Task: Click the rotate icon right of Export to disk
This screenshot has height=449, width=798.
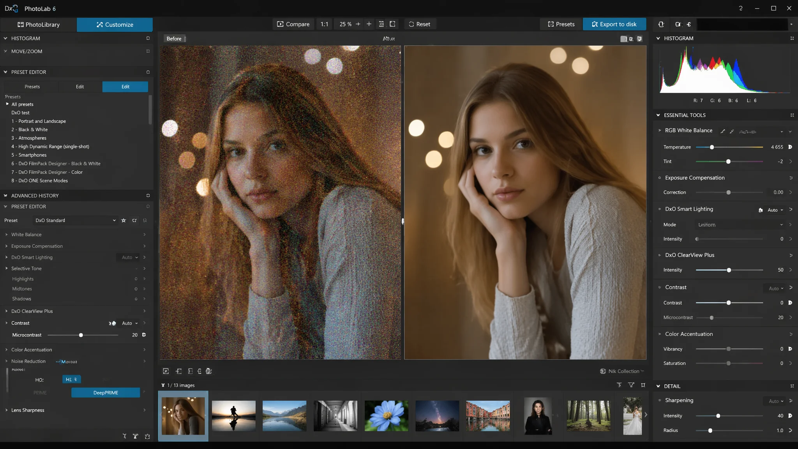Action: 661,24
